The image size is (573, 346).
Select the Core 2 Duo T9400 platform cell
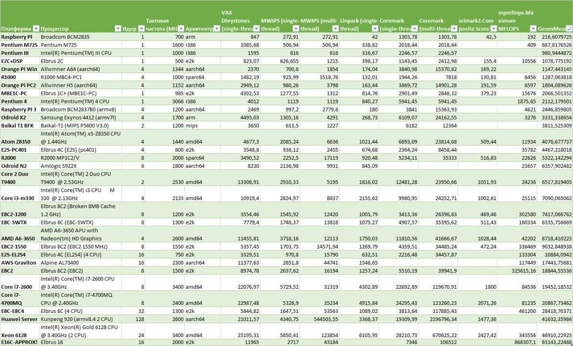20,178
